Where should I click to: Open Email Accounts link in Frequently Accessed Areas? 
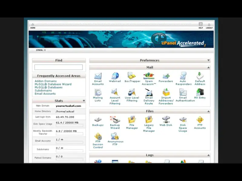[45, 94]
